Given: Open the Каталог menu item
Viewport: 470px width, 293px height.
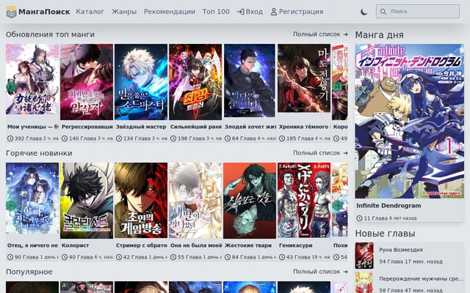Looking at the screenshot, I should coord(90,12).
